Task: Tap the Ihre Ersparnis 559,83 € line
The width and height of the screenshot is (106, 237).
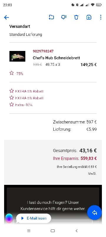Action: (75, 158)
